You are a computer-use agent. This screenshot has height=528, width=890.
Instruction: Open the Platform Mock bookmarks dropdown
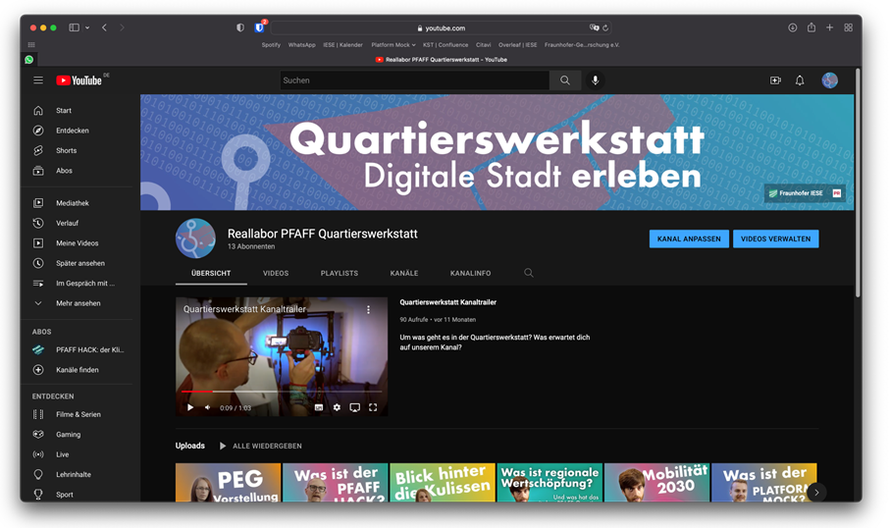click(x=393, y=45)
